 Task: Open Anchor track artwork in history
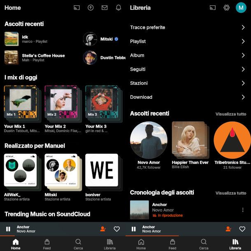click(x=139, y=210)
